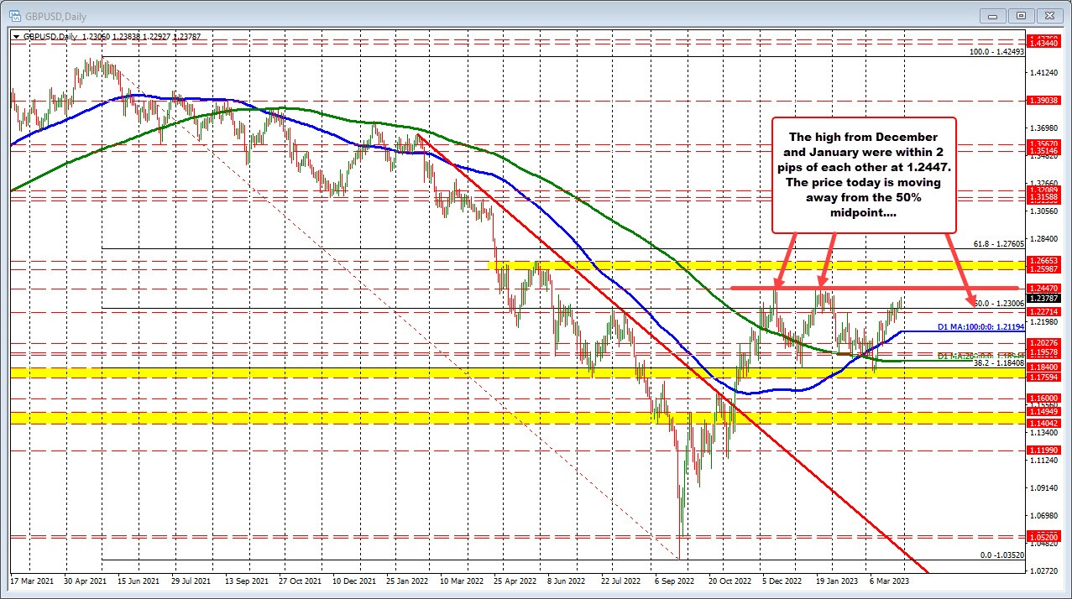Click the 1.06980 price scale value
The height and width of the screenshot is (599, 1072).
pos(1045,515)
